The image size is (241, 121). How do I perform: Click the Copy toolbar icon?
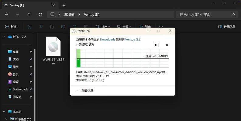(x=41, y=27)
